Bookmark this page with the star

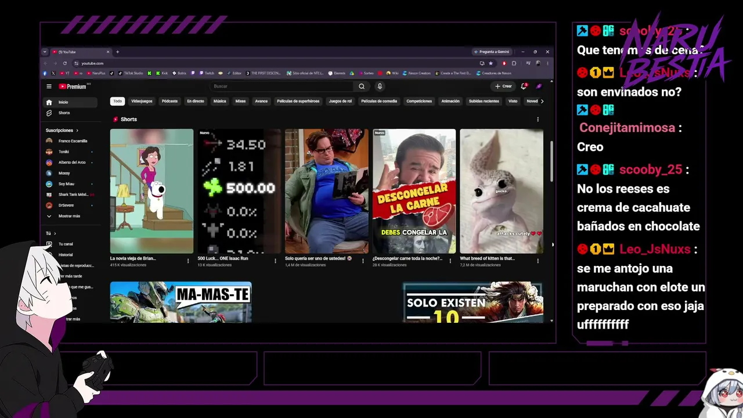point(490,63)
